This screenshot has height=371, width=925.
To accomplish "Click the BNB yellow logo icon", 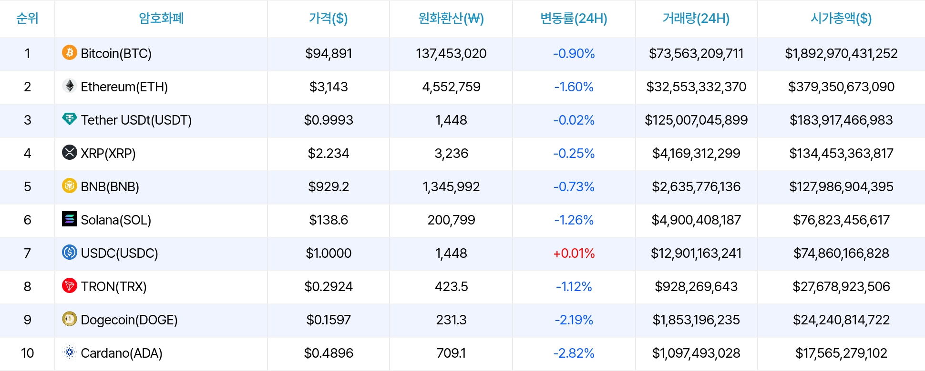I will tap(70, 185).
